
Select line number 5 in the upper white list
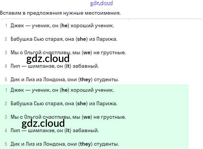[x=6, y=80]
